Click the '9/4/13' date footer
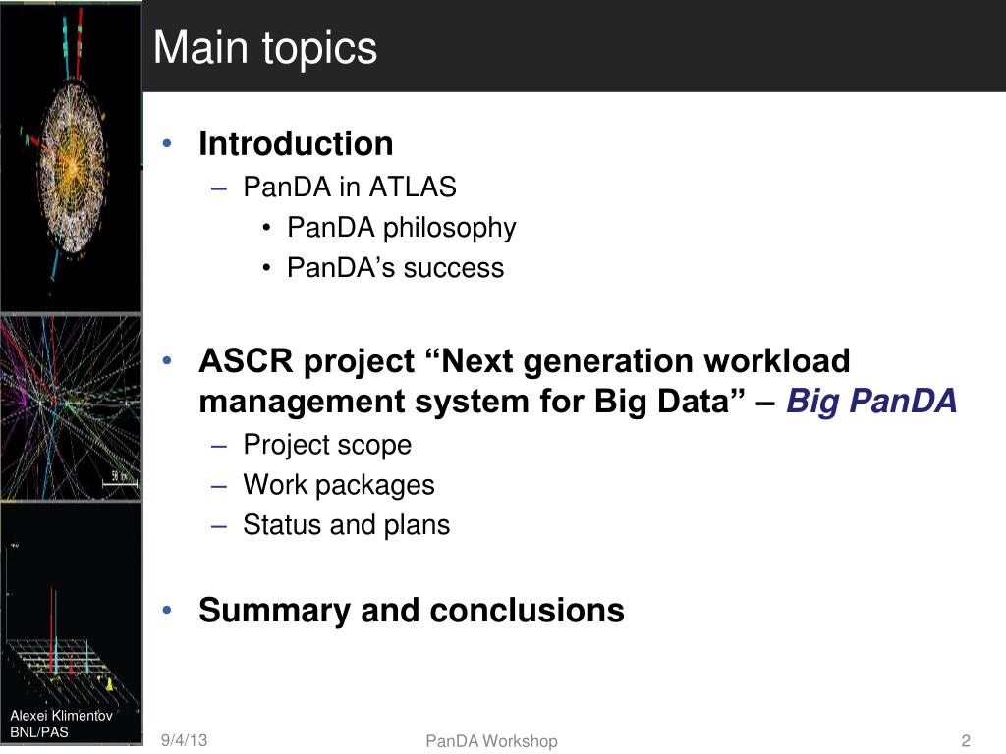 184,740
